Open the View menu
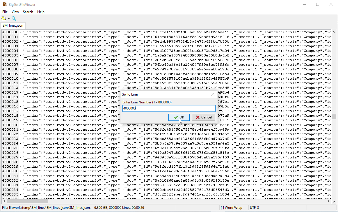Image resolution: width=338 pixels, height=212 pixels. [15, 12]
